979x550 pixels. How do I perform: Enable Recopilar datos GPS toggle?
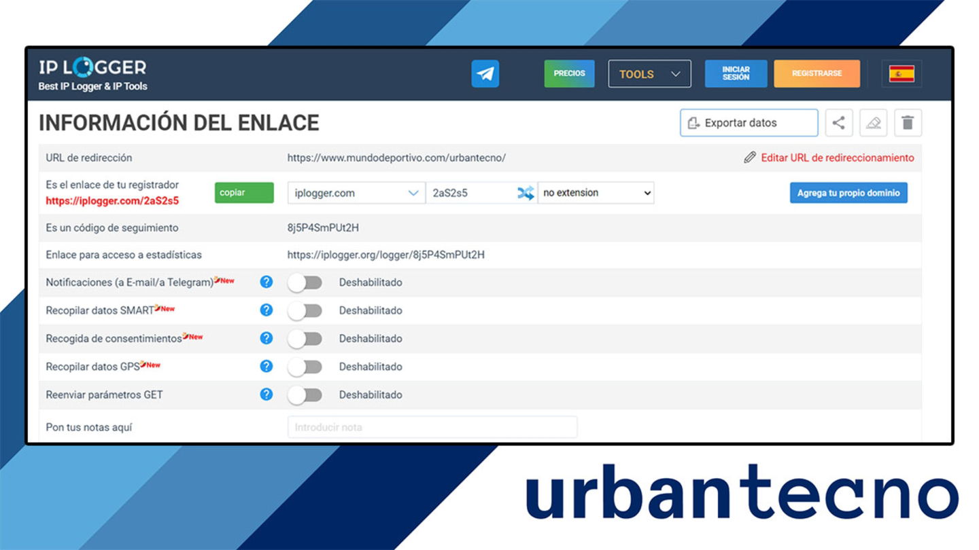pos(305,367)
